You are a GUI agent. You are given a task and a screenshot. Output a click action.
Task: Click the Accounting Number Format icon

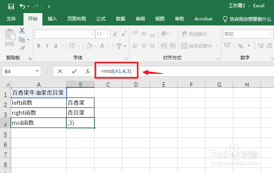[x=227, y=46]
